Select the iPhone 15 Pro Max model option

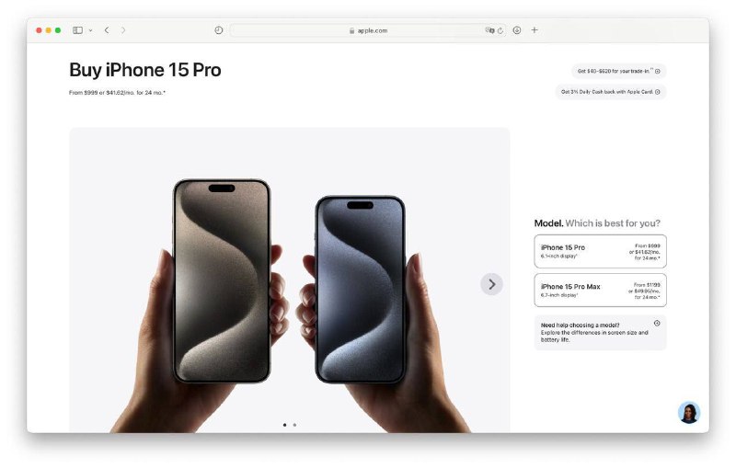[x=600, y=291]
